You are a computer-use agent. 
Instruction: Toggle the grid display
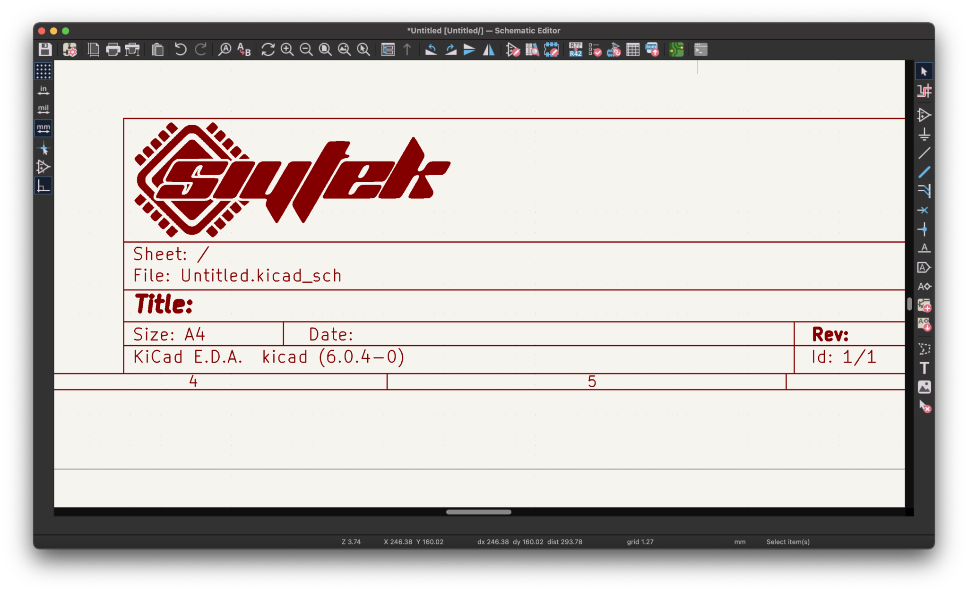(x=44, y=72)
